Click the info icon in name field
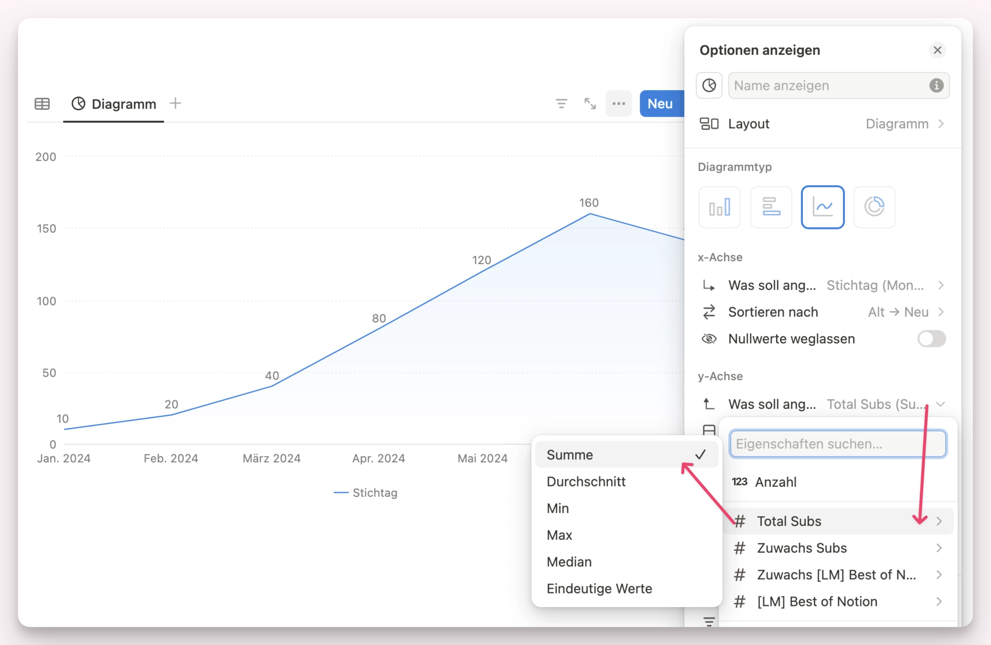The width and height of the screenshot is (991, 645). tap(936, 85)
